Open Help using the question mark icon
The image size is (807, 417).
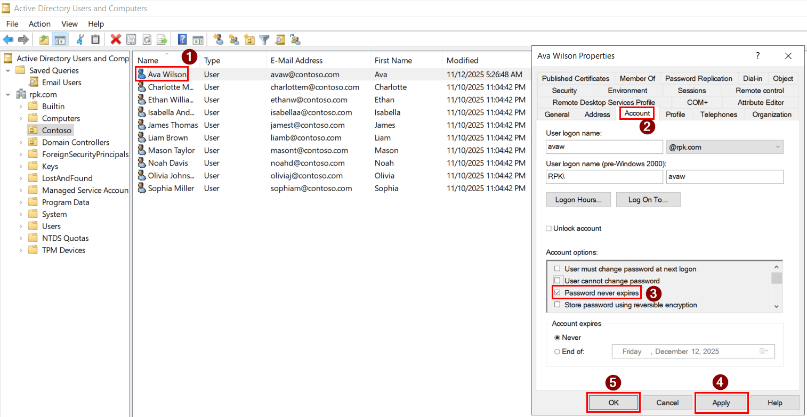[182, 39]
